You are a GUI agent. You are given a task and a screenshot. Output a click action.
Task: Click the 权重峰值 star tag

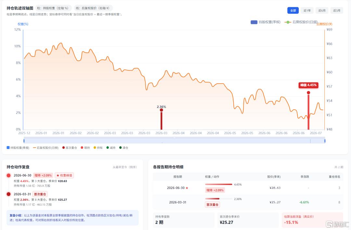pyautogui.click(x=64, y=175)
